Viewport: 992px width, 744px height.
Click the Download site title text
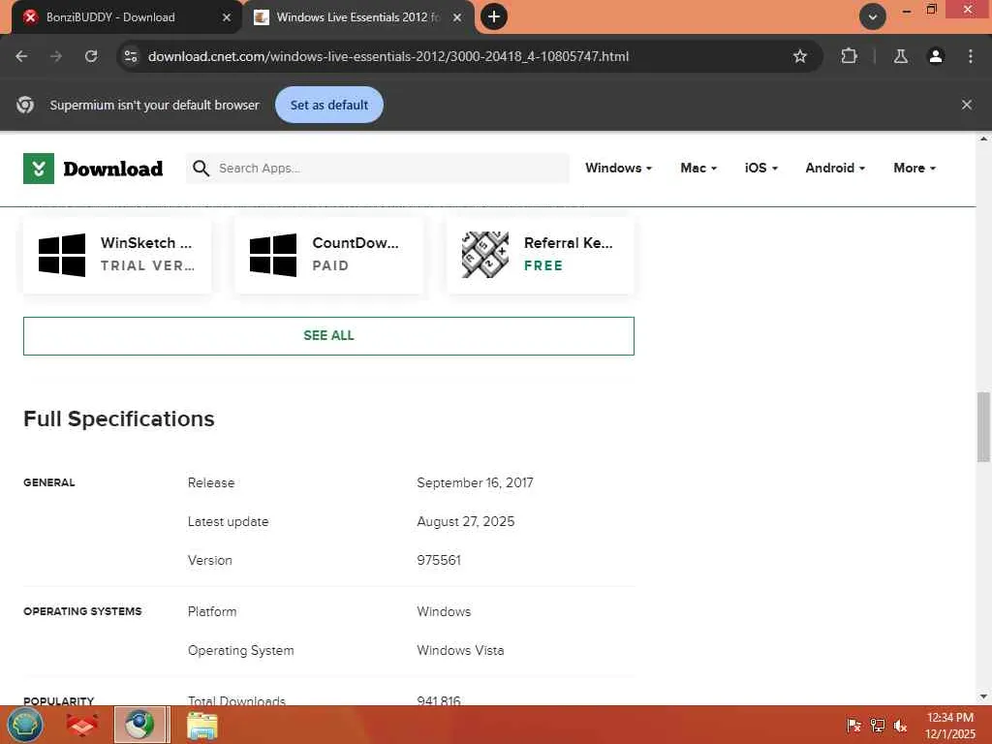point(113,169)
